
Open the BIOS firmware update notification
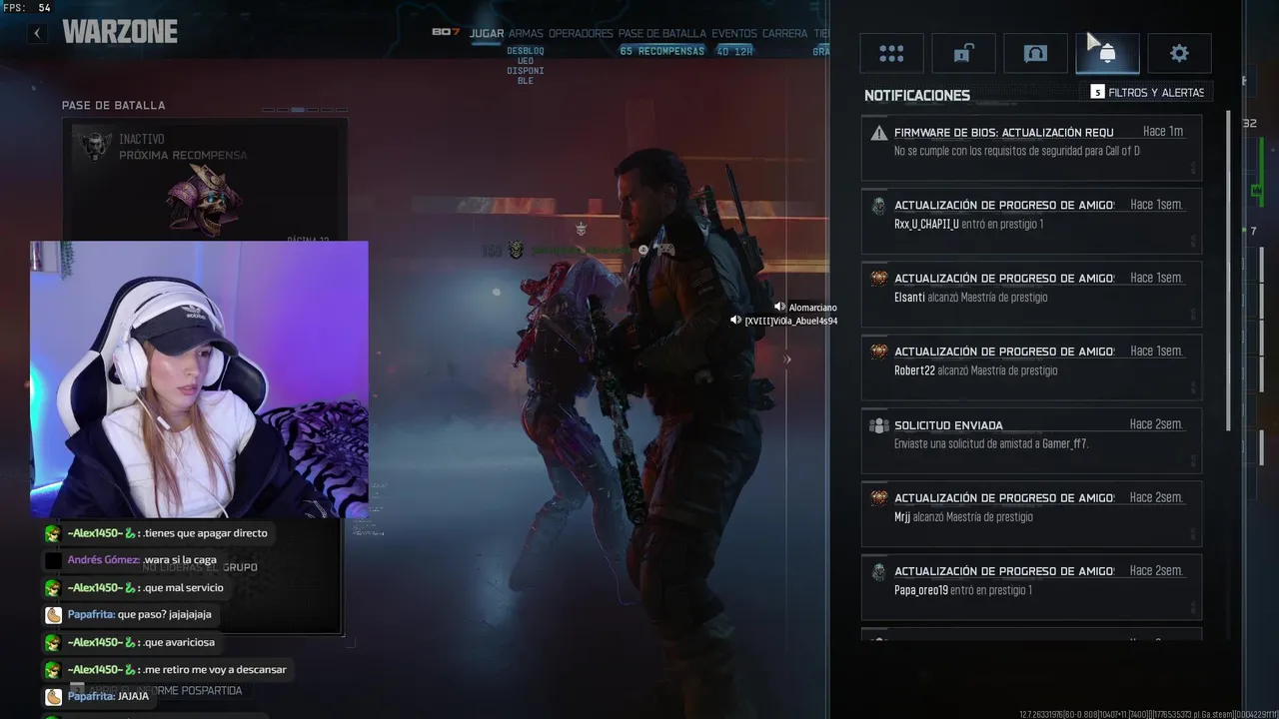coord(1031,148)
